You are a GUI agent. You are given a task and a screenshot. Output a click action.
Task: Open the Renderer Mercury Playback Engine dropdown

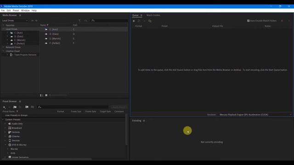coord(255,115)
